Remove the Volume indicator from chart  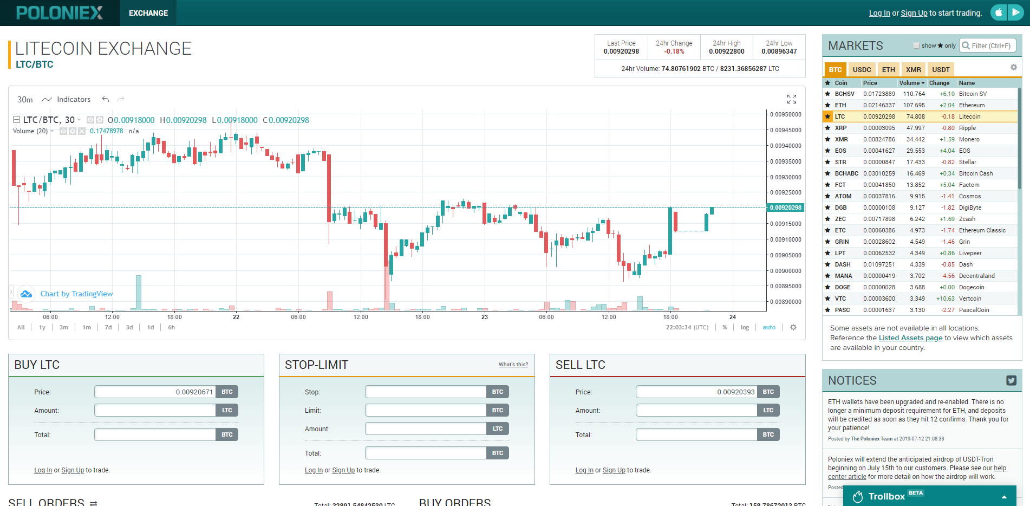pos(82,131)
